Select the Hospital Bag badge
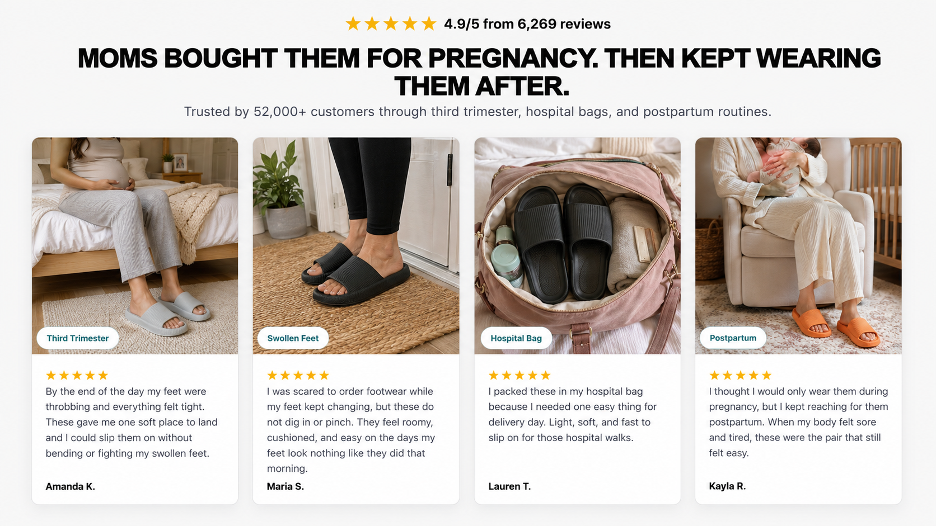 (516, 338)
